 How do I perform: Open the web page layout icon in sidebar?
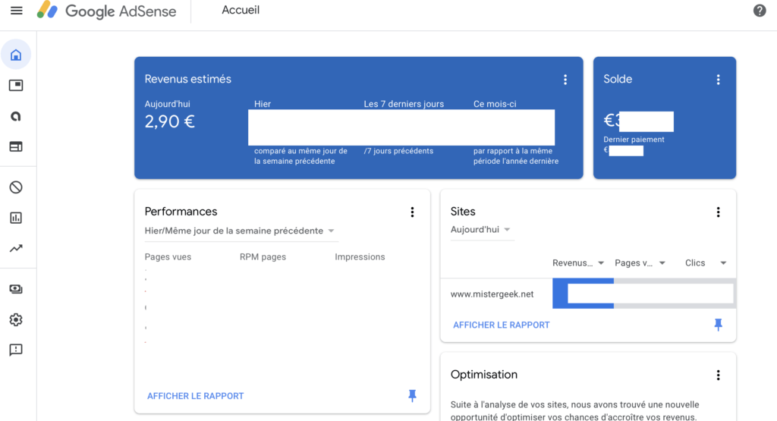16,146
